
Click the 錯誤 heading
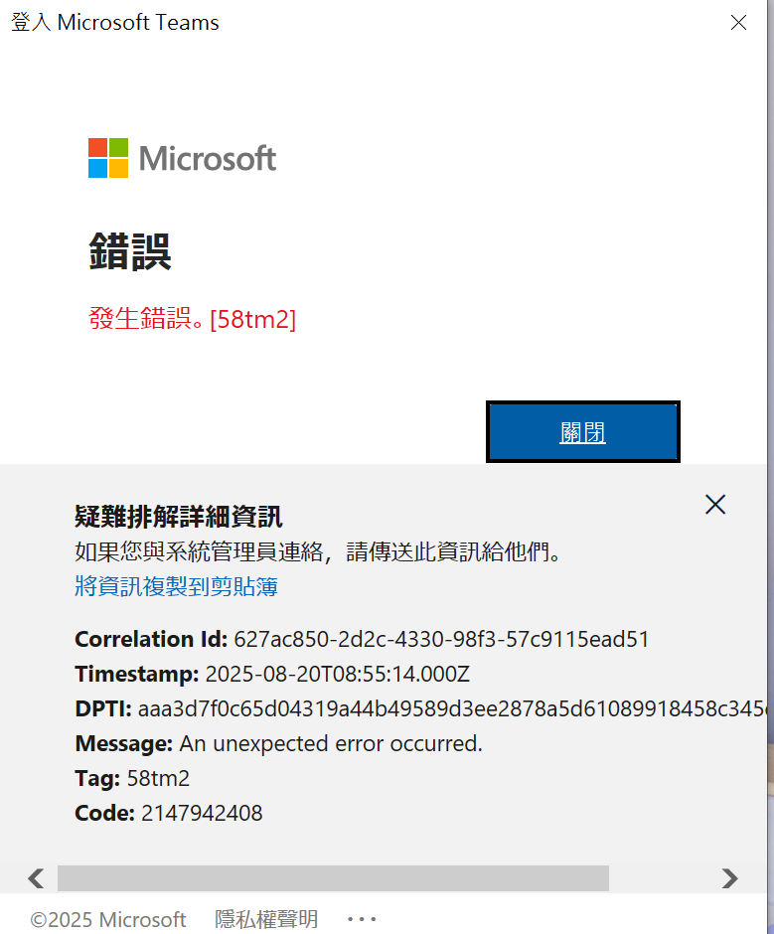[130, 252]
